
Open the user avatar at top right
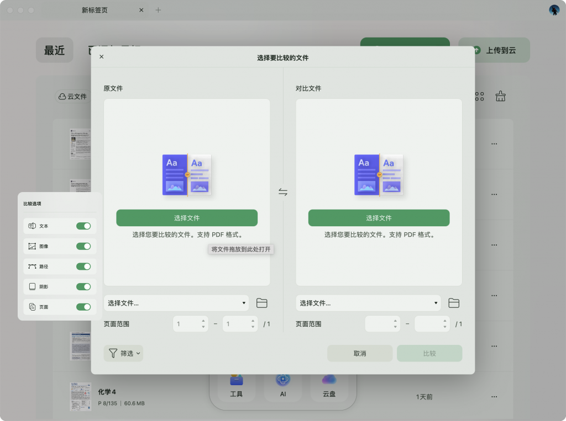pos(554,10)
